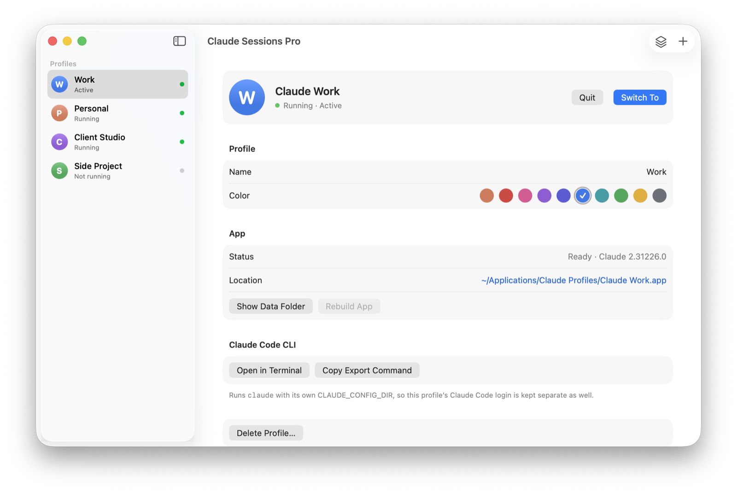This screenshot has height=494, width=737.
Task: Click the 'Running' label under Client Studio
Action: pyautogui.click(x=87, y=148)
